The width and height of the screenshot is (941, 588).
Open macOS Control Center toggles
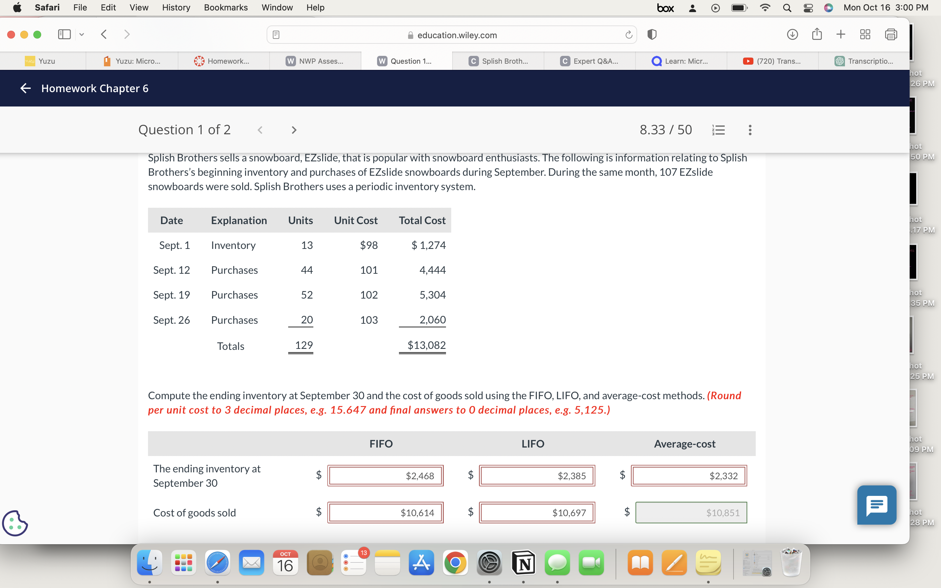[x=808, y=8]
